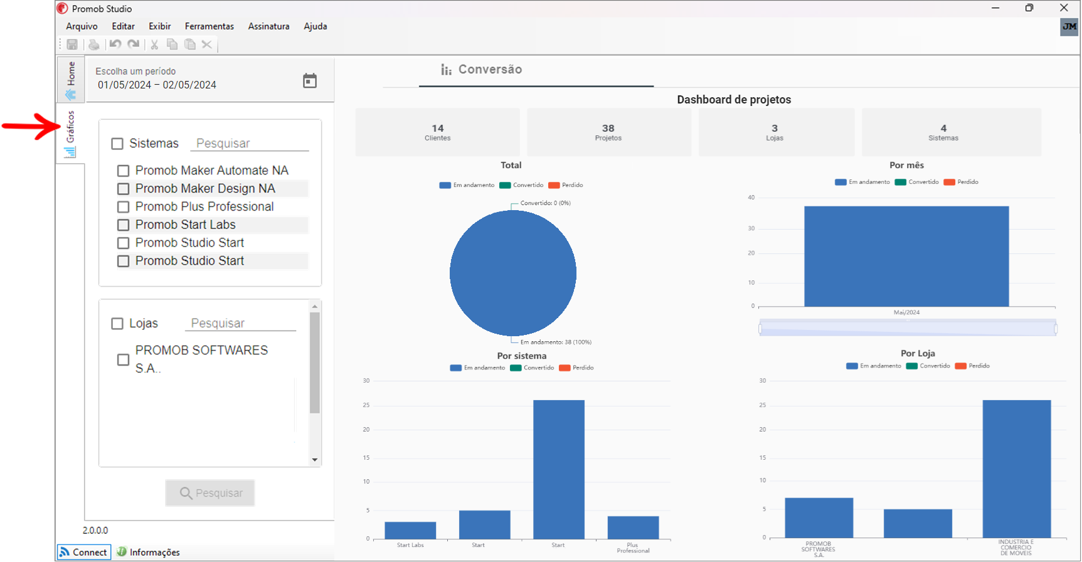Viewport: 1082px width, 562px height.
Task: Toggle Perdido legend in Por Loja chart
Action: pyautogui.click(x=972, y=366)
